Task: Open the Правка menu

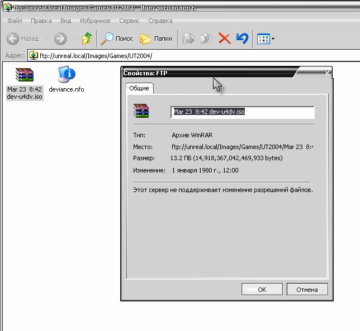Action: (x=41, y=21)
